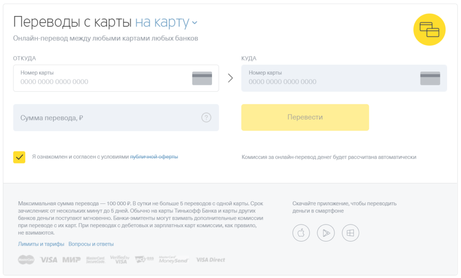
Task: Click the MasterCard MoneySend logo
Action: (x=174, y=260)
